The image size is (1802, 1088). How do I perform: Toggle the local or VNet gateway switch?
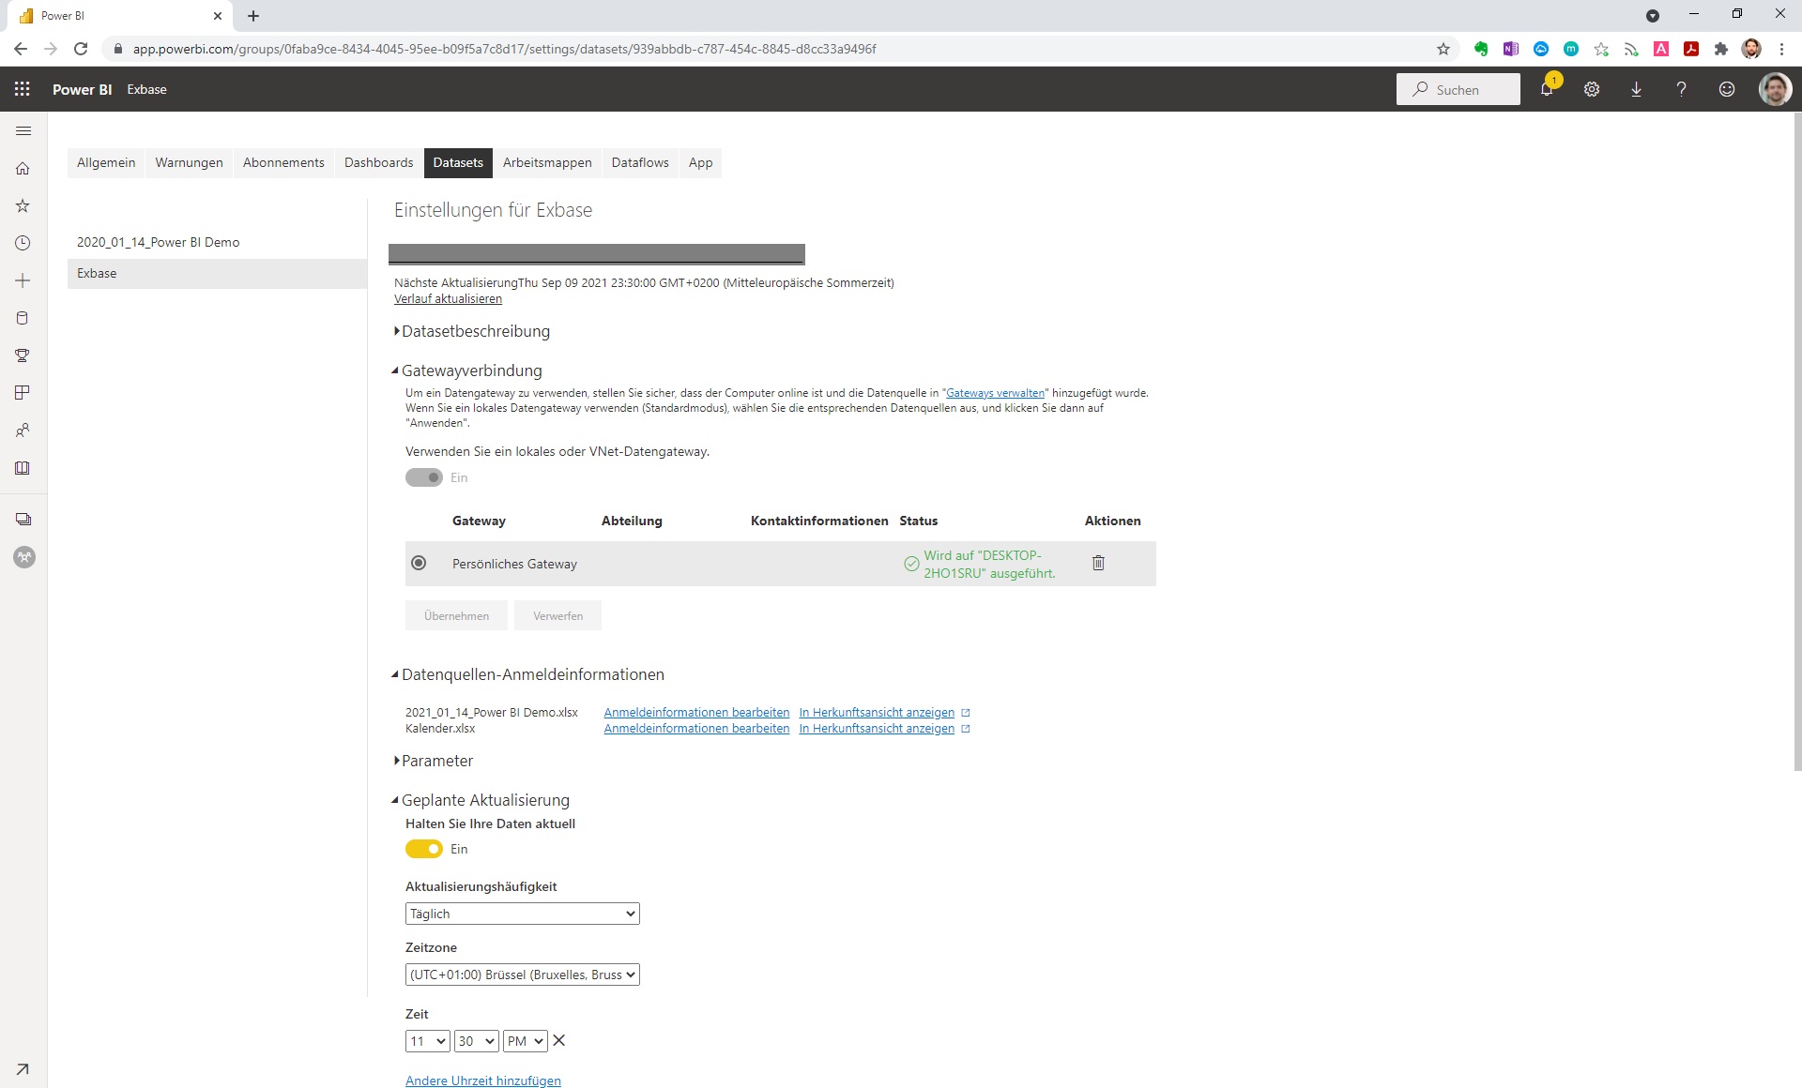click(x=424, y=477)
